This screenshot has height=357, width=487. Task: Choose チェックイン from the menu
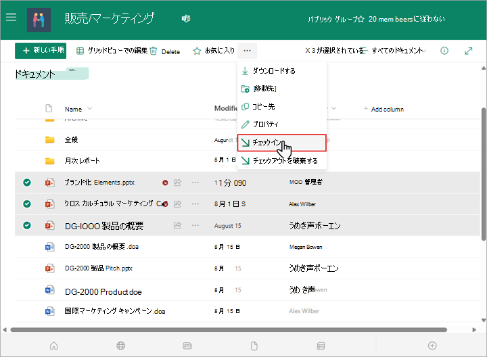tap(281, 143)
